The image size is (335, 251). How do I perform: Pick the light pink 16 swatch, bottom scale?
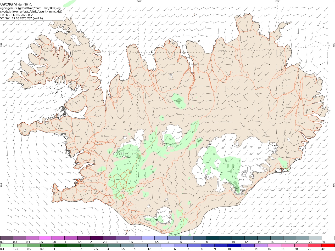tap(275, 245)
